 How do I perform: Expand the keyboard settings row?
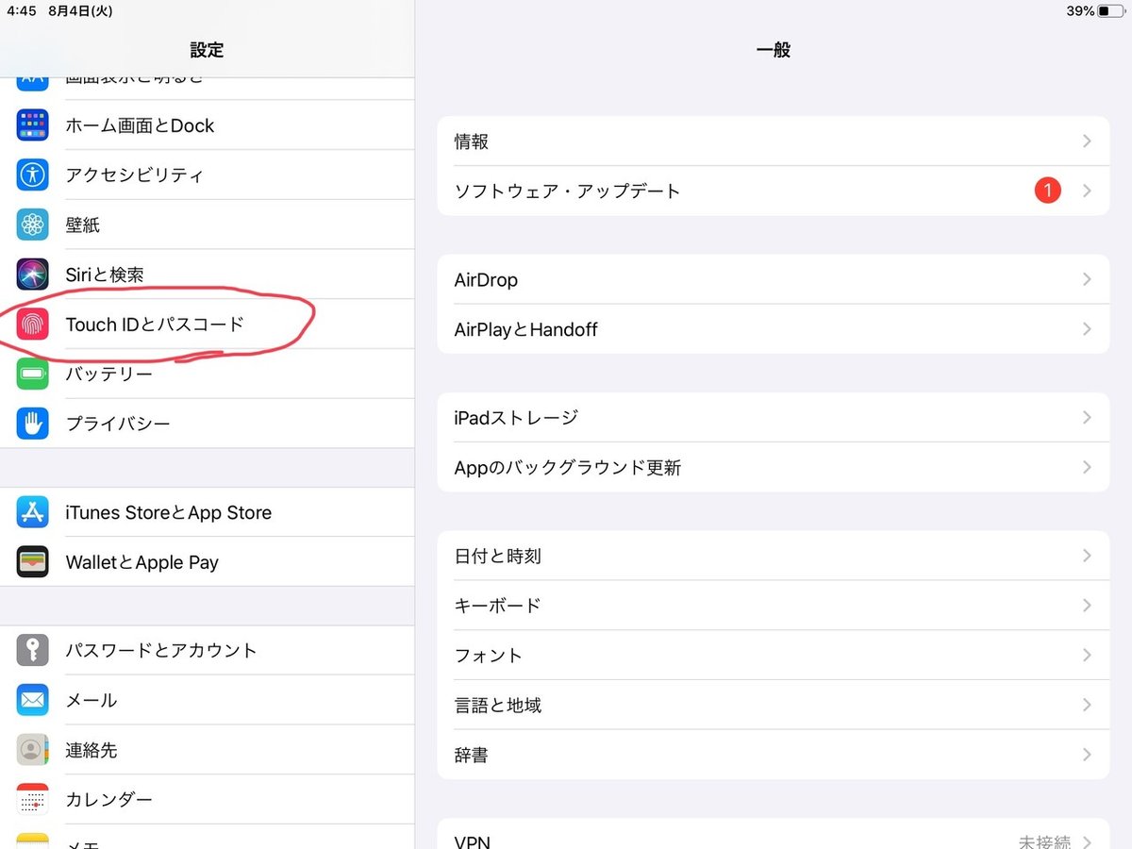(774, 606)
